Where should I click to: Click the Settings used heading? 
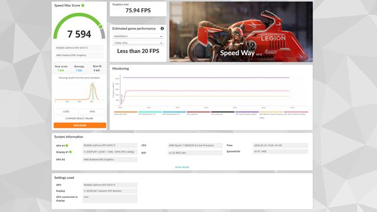[64, 178]
